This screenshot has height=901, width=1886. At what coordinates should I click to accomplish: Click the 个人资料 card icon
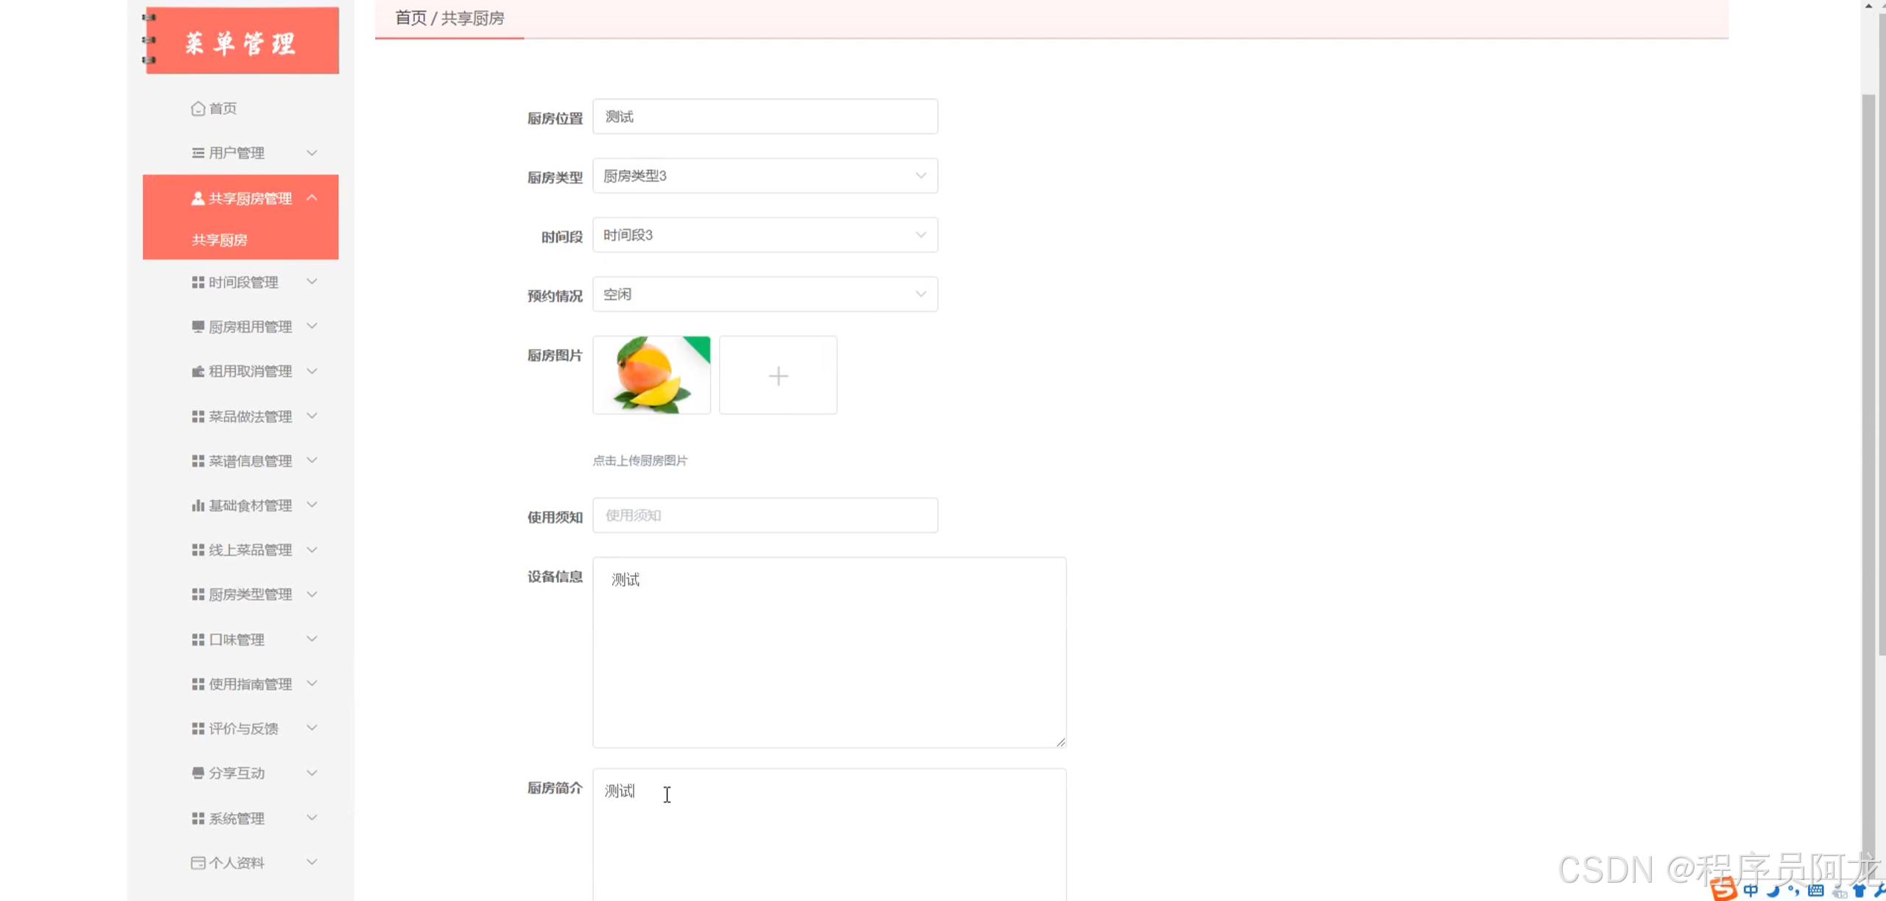point(197,863)
